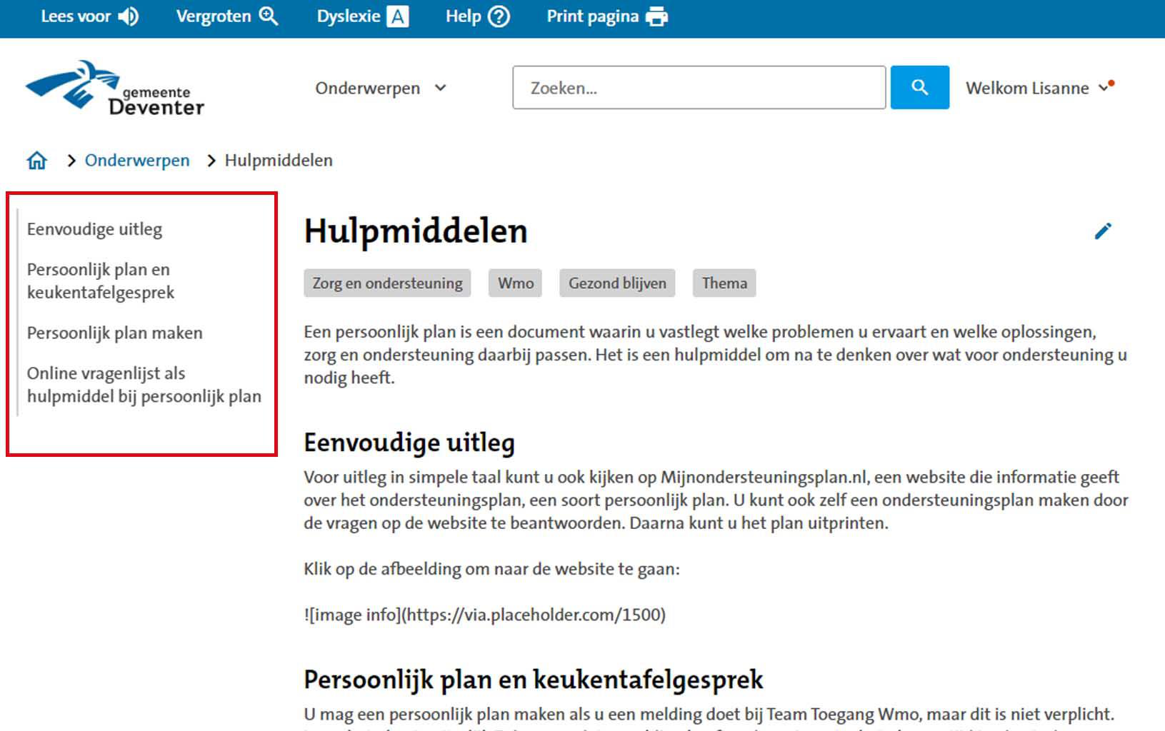
Task: Select Online vragenlijst als hulpmiddel sidebar item
Action: pyautogui.click(x=144, y=385)
